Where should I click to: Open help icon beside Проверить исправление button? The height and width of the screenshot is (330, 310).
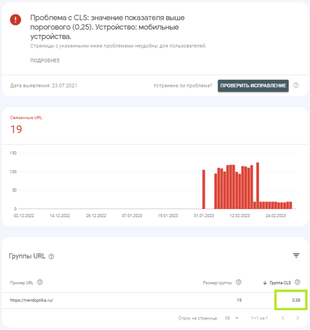pyautogui.click(x=296, y=85)
